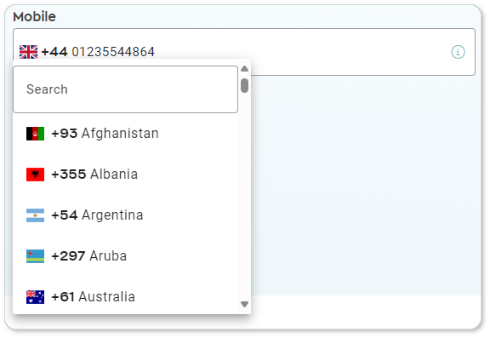Viewport: 490px width, 338px height.
Task: Click the scrollbar track below the thumb
Action: point(245,197)
